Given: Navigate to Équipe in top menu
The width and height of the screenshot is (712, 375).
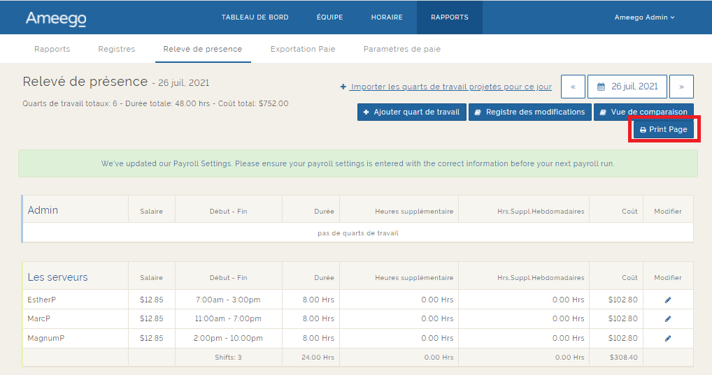Looking at the screenshot, I should tap(329, 17).
